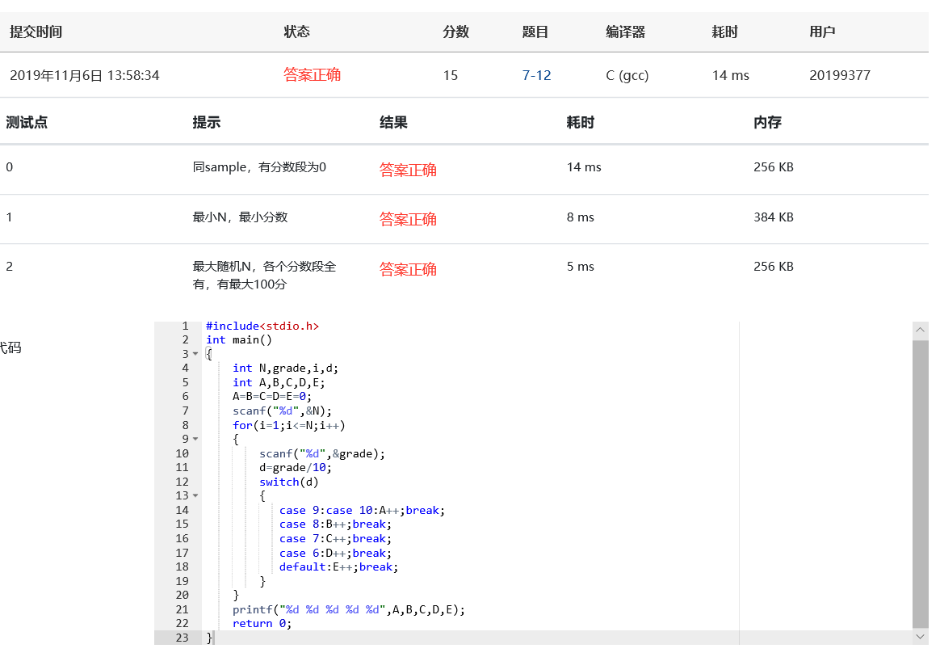Viewport: 940px width, 657px height.
Task: Click the 测试点 column header
Action: coord(27,122)
